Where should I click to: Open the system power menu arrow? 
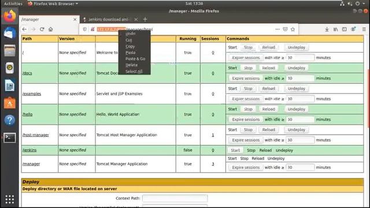(x=364, y=3)
